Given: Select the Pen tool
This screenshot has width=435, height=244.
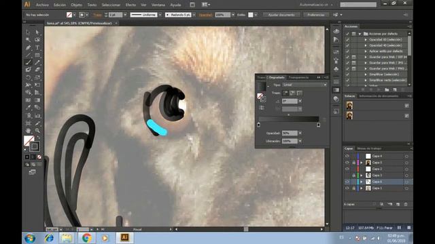Looking at the screenshot, I should [29, 47].
